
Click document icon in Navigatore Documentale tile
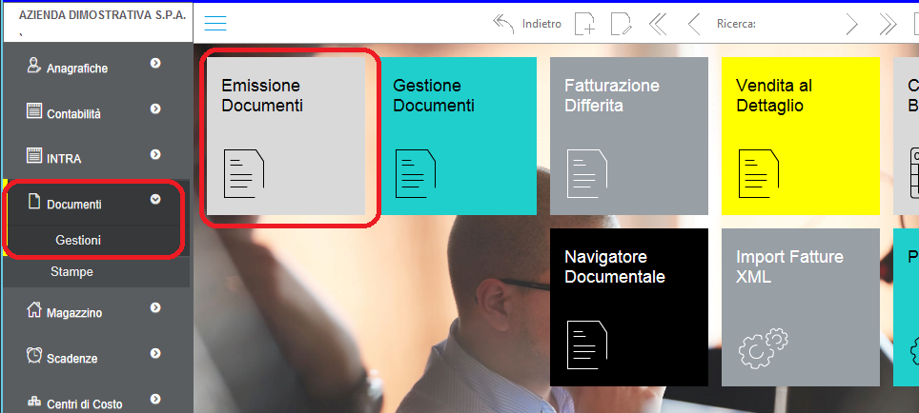click(x=587, y=344)
